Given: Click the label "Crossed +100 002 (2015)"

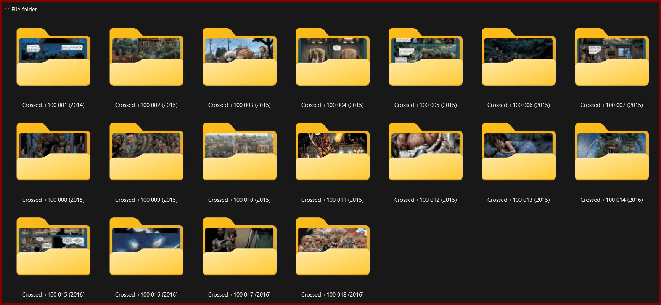Looking at the screenshot, I should [x=146, y=105].
